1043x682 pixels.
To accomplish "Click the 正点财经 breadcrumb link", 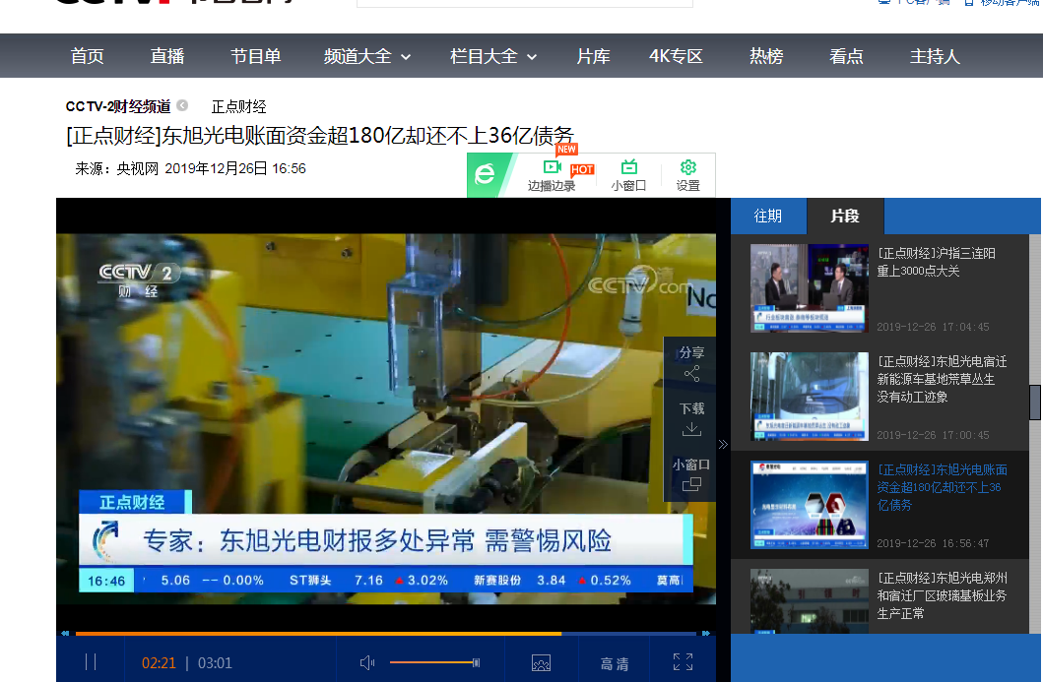I will [x=238, y=106].
